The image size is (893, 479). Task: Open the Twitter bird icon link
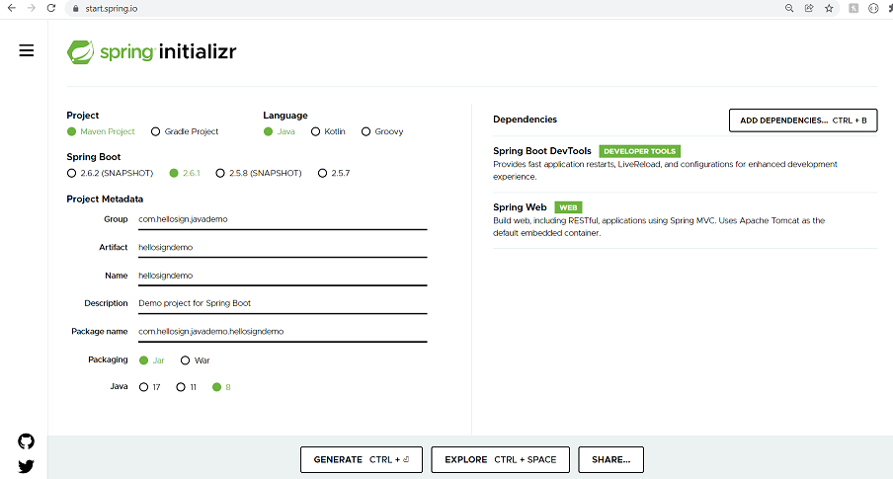click(x=26, y=466)
